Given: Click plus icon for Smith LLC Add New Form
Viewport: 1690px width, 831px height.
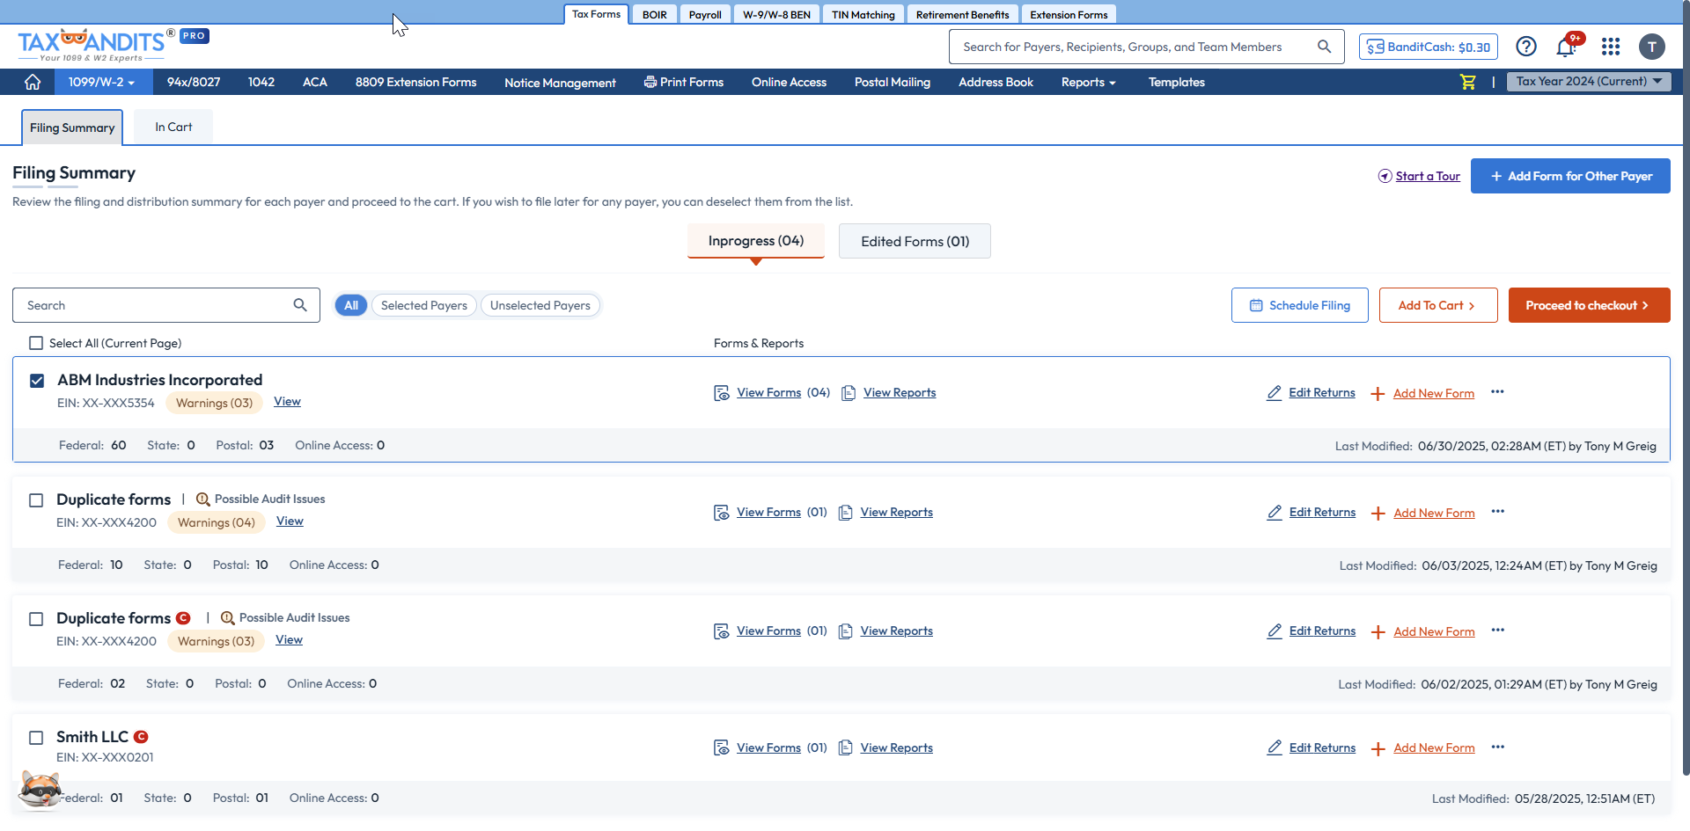Looking at the screenshot, I should [x=1378, y=748].
